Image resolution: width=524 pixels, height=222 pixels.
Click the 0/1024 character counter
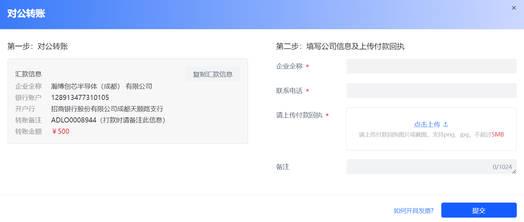coord(502,167)
